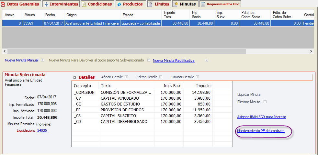
Task: Click Asignar IBAN SGR para Ingreso
Action: pos(262,117)
